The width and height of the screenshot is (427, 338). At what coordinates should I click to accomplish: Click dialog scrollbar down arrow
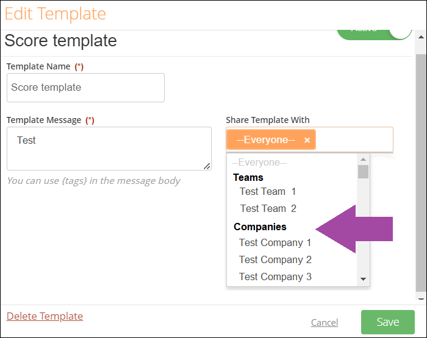[421, 299]
